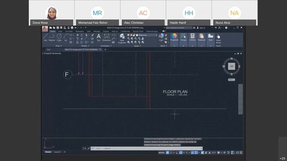Click the +25 more participants indicator

[283, 158]
